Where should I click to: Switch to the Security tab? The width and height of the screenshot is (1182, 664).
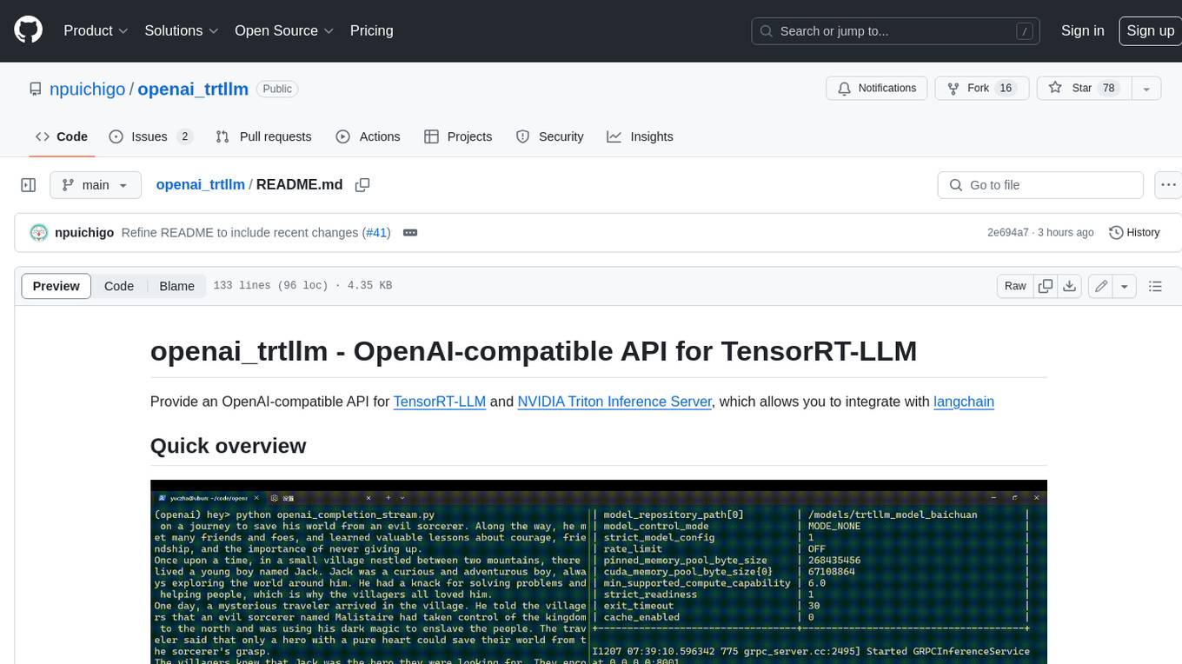549,136
